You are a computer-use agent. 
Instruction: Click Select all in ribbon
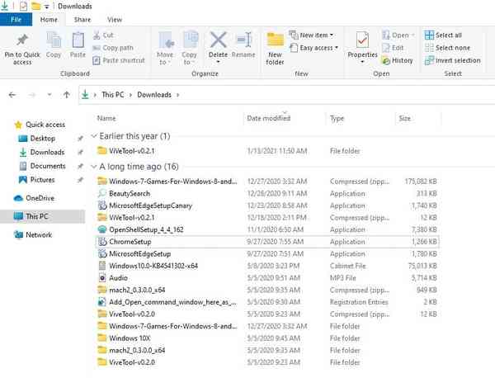tap(443, 35)
